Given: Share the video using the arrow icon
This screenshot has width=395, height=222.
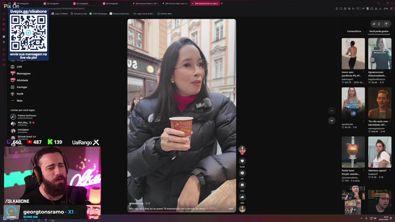Looking at the screenshot, I should 242,197.
